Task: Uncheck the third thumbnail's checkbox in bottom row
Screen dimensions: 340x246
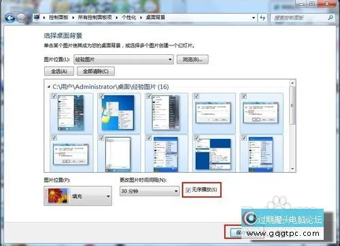Action: (149, 138)
